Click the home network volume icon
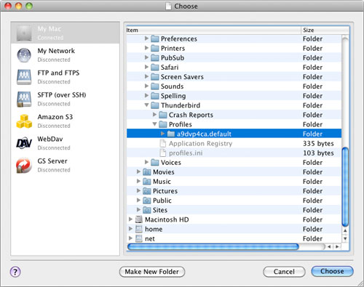The height and width of the screenshot is (287, 364). (x=138, y=229)
